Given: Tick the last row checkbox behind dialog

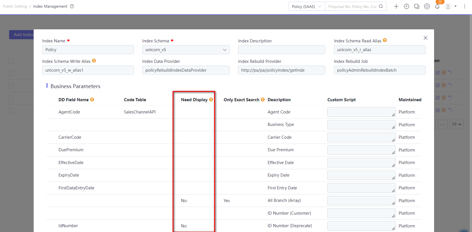Looking at the screenshot, I should 11,111.
